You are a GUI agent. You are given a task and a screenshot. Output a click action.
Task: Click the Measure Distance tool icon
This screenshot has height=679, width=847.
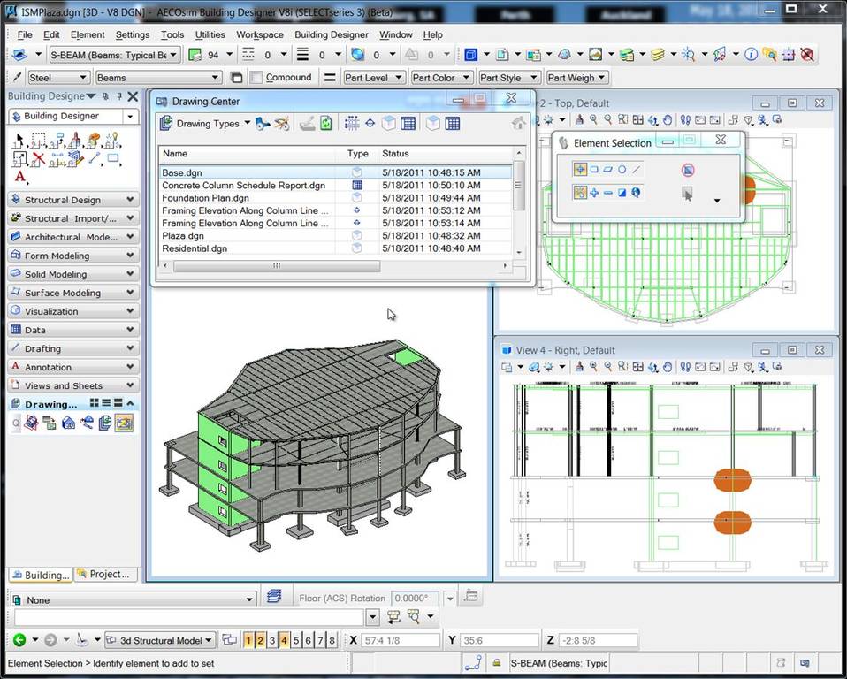click(57, 159)
